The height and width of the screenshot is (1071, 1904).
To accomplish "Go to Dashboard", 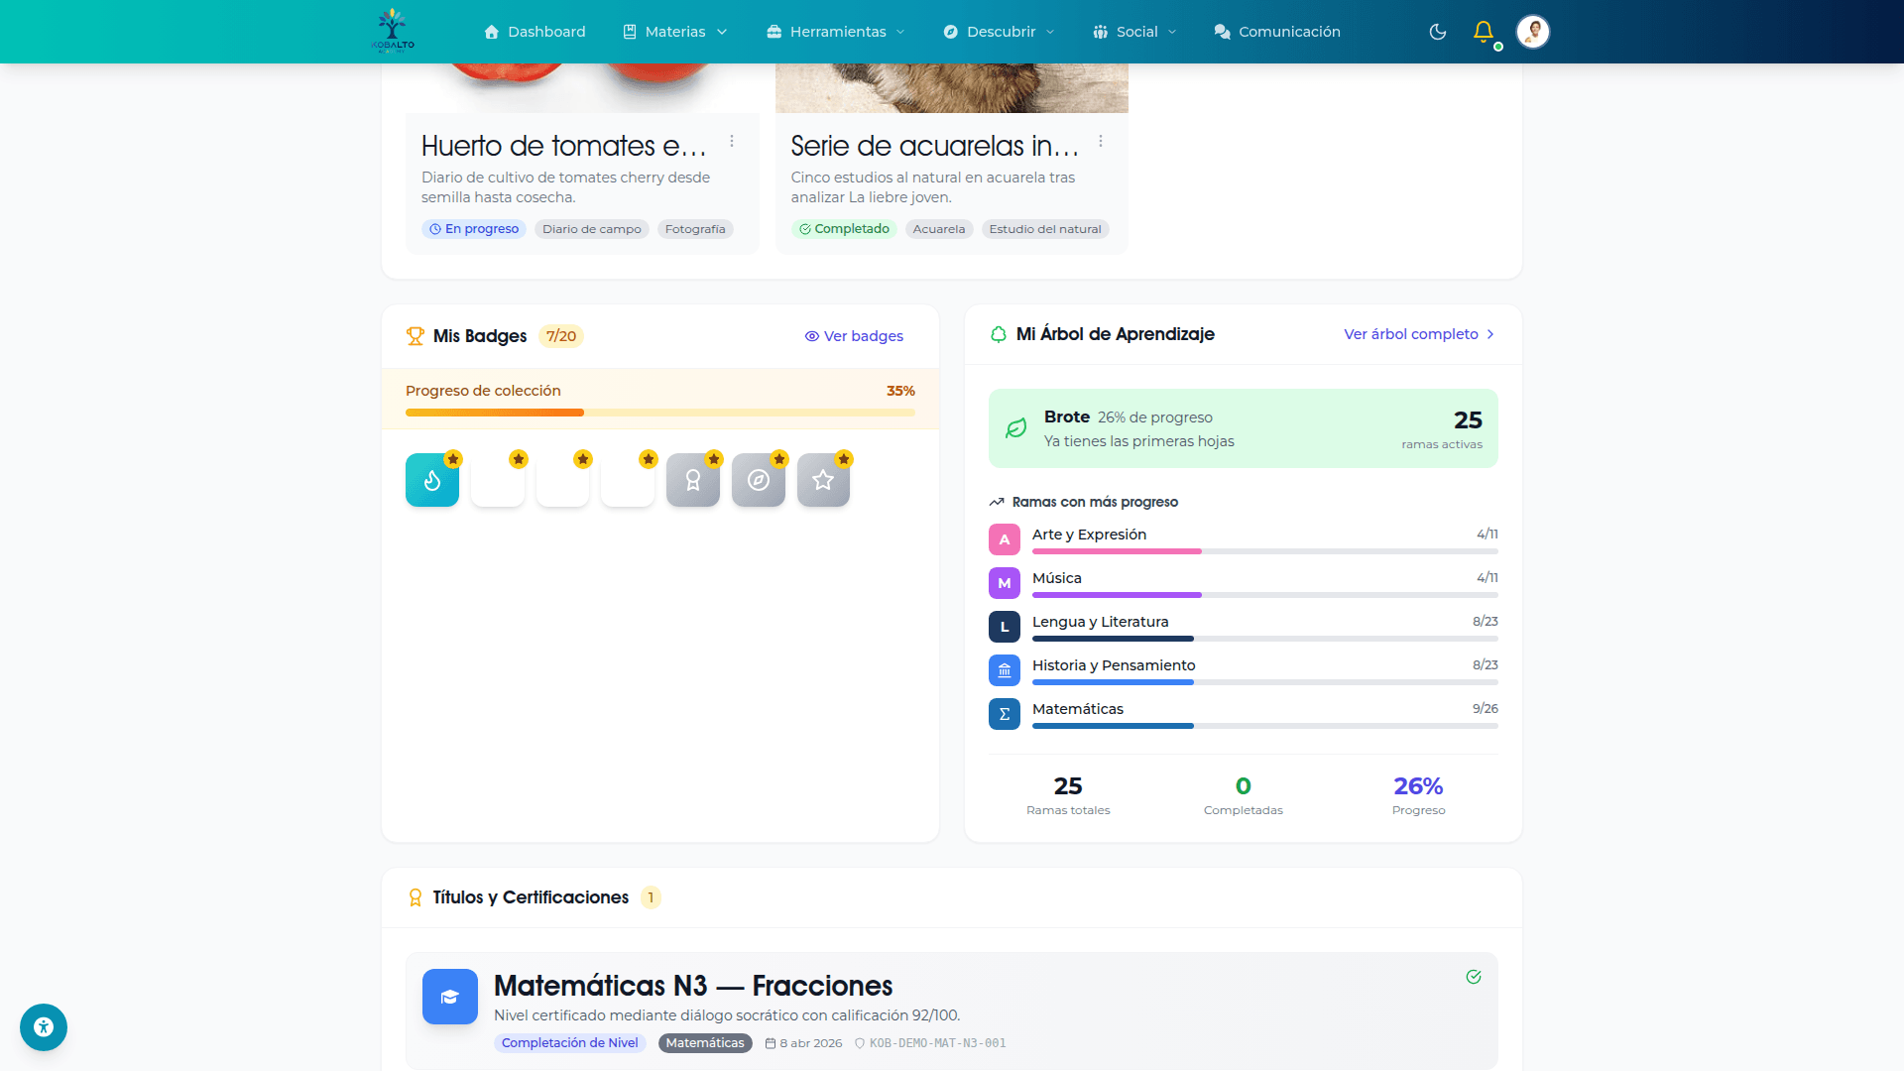I will [535, 32].
